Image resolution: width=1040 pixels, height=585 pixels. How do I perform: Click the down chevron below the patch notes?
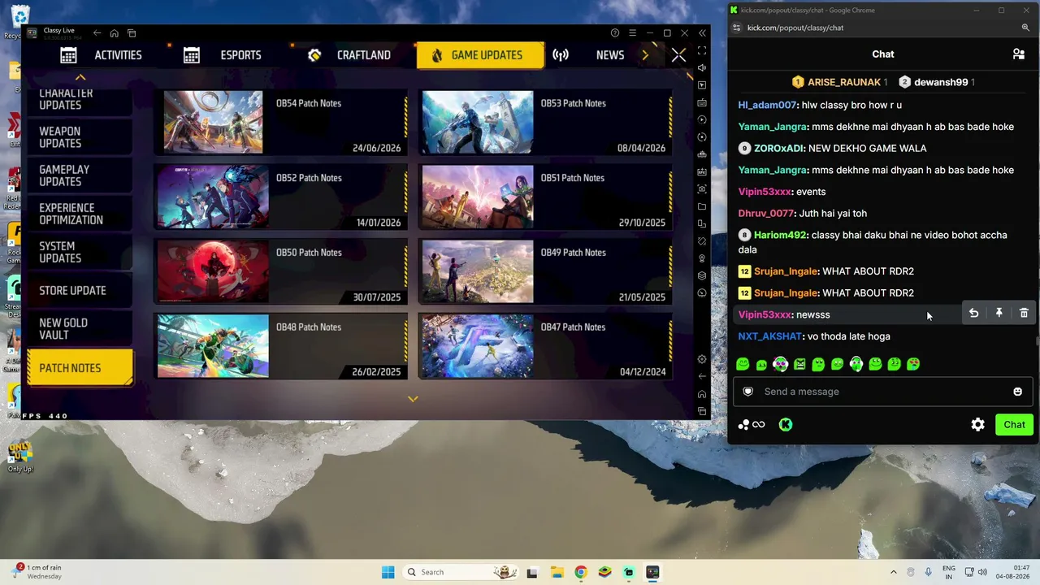413,399
